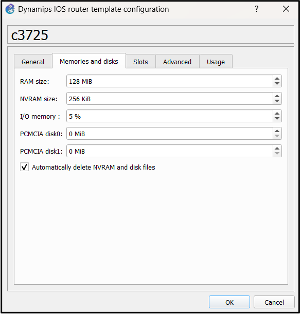Increase PCMCIA disk0 size with up arrow
This screenshot has height=314, width=301.
[277, 131]
